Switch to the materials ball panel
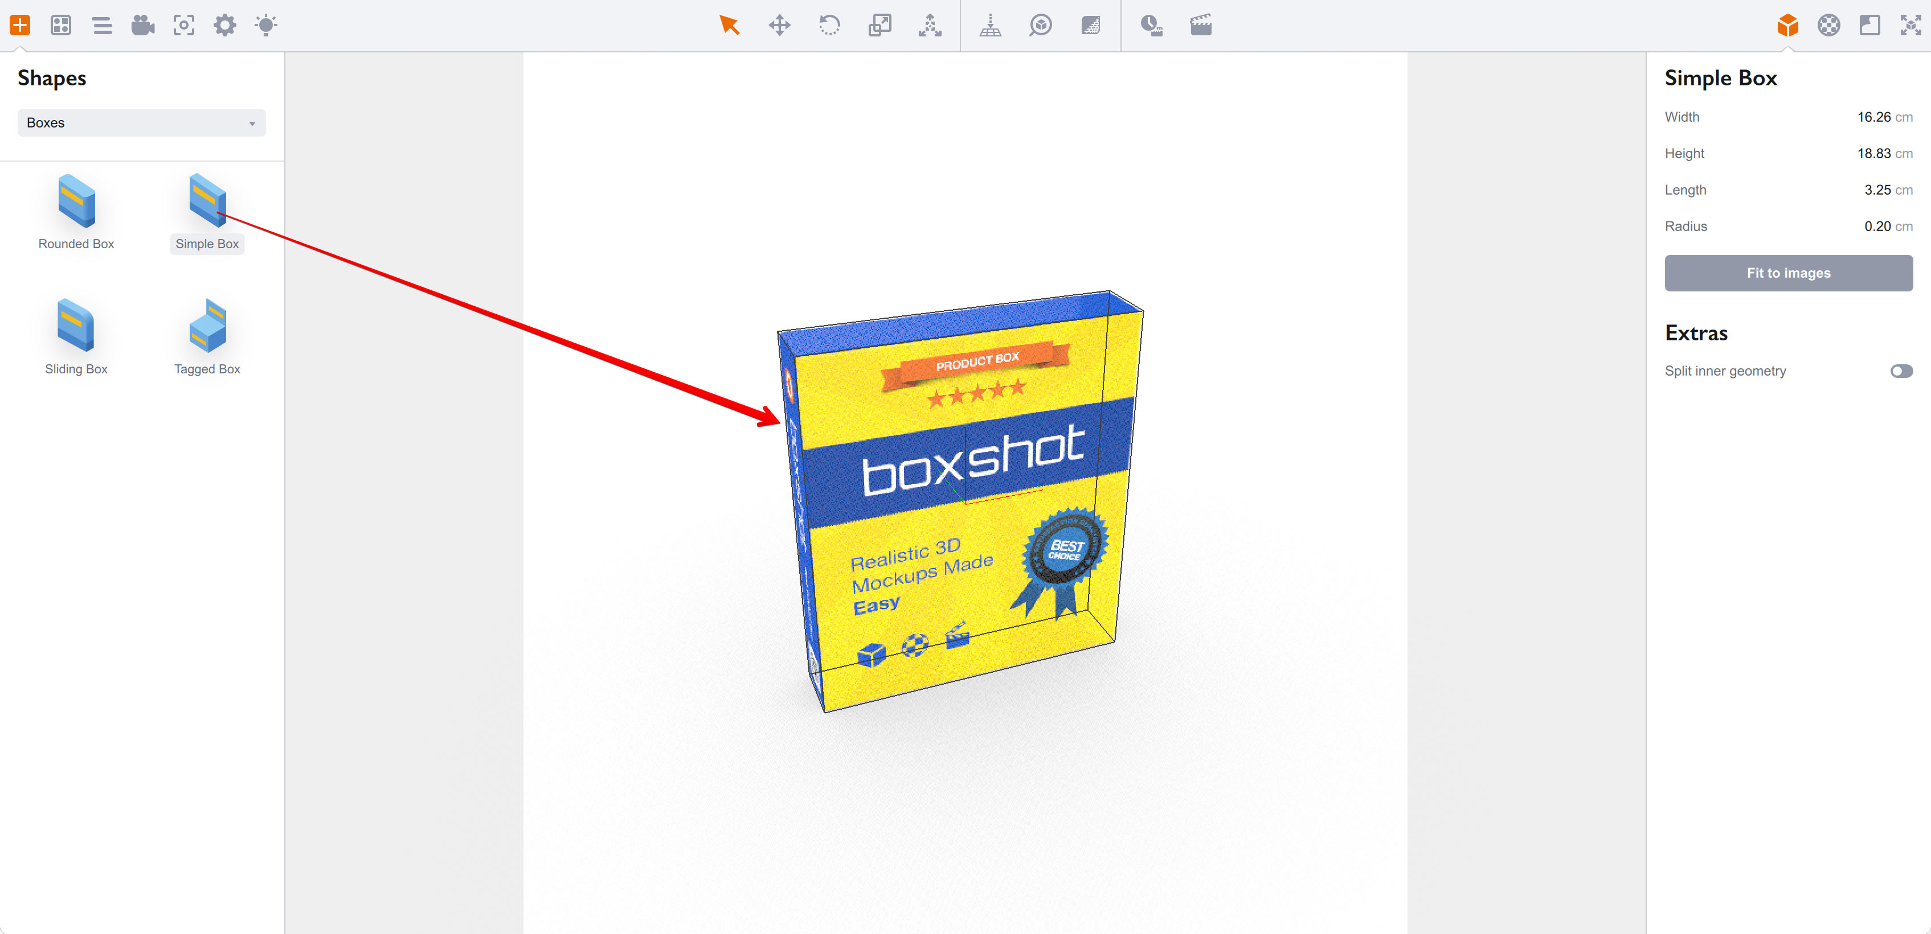 (1827, 26)
